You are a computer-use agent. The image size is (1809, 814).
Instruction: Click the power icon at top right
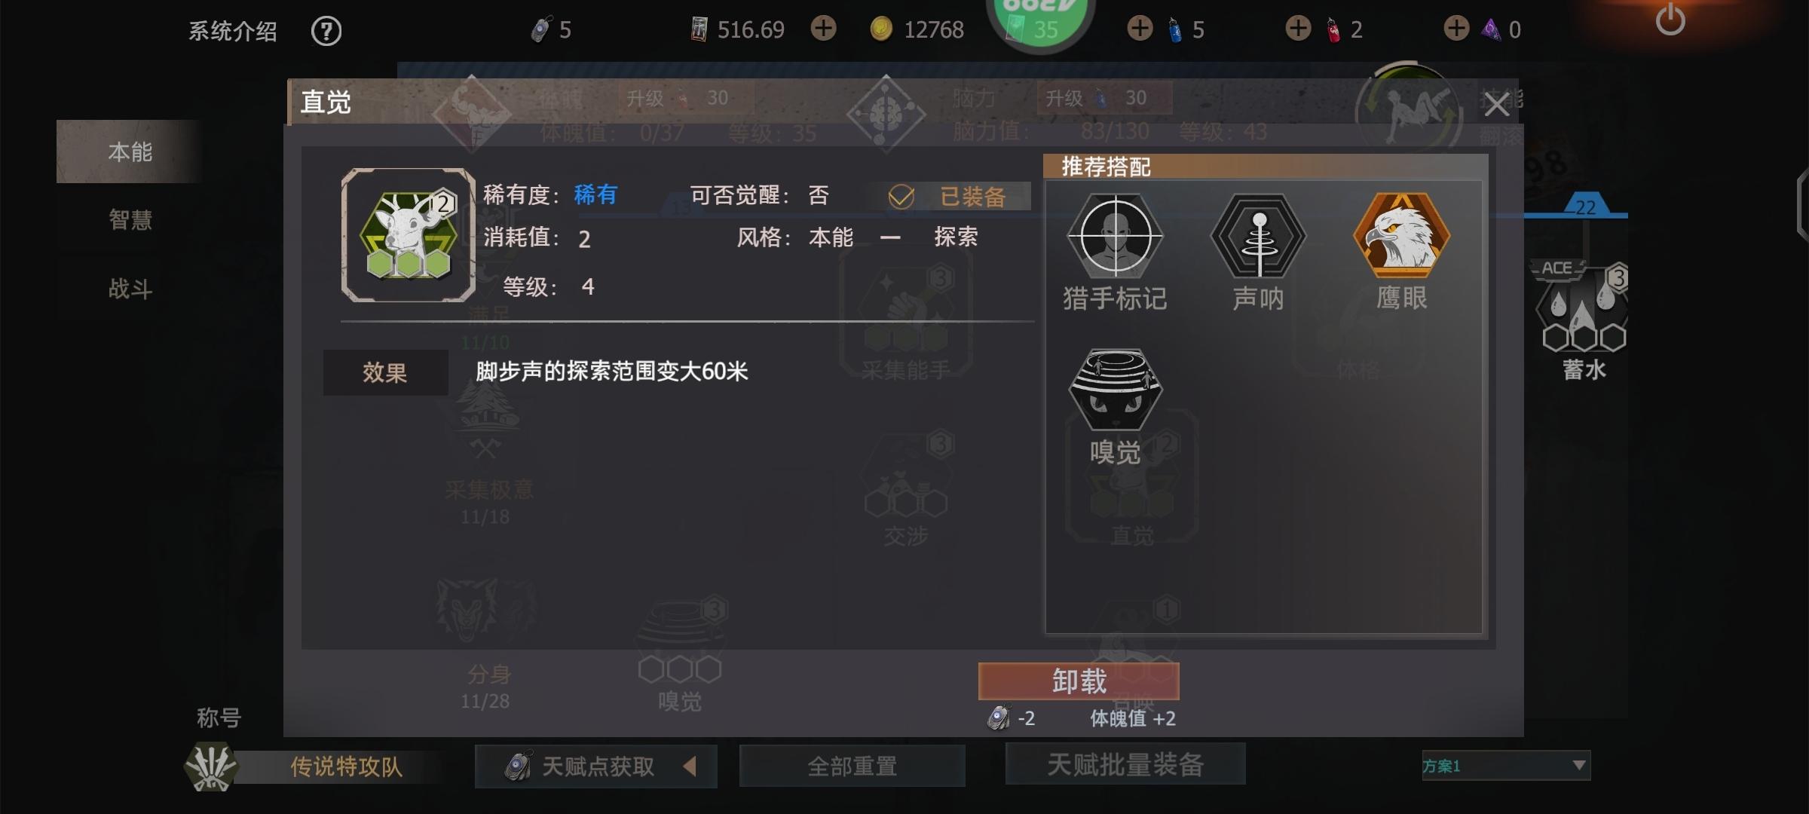pos(1670,19)
